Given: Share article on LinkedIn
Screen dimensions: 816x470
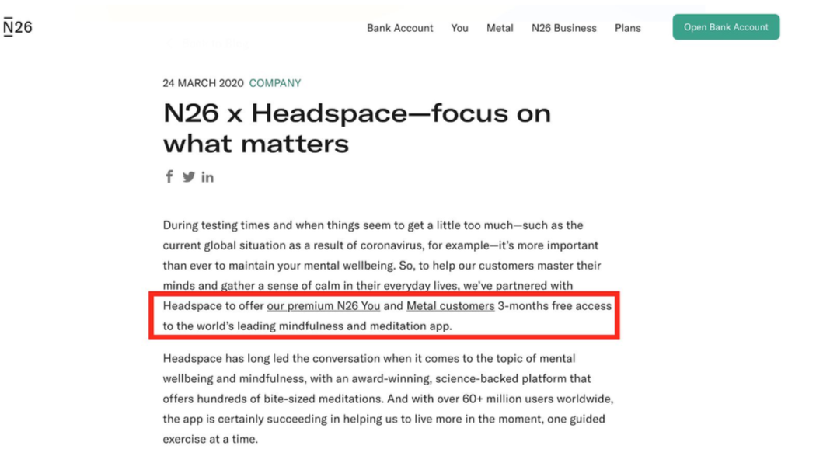Looking at the screenshot, I should (207, 177).
